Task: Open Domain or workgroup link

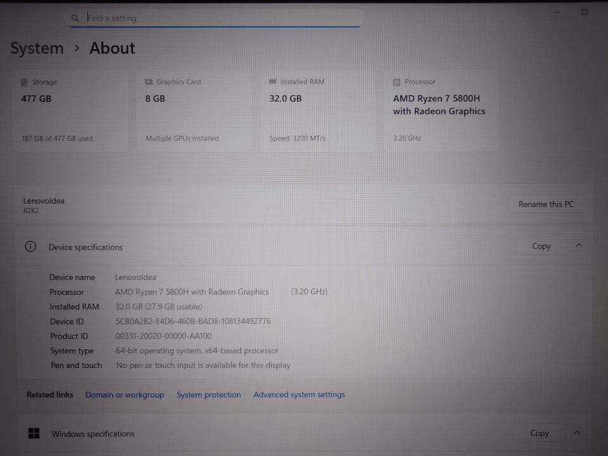Action: point(125,395)
